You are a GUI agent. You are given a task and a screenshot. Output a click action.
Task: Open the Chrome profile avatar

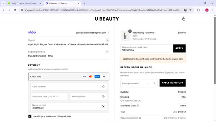pyautogui.click(x=207, y=10)
